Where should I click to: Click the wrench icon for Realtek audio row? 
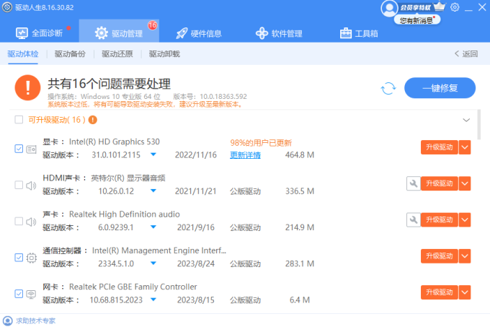pos(413,219)
